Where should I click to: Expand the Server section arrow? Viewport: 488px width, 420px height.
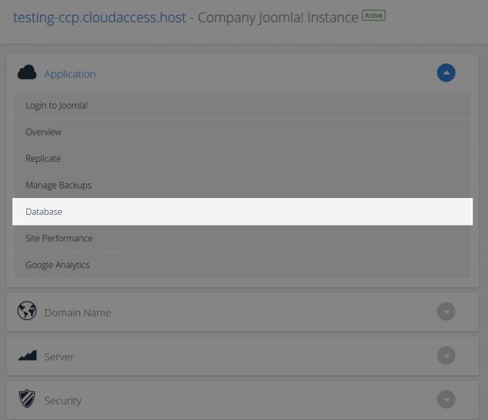click(446, 356)
